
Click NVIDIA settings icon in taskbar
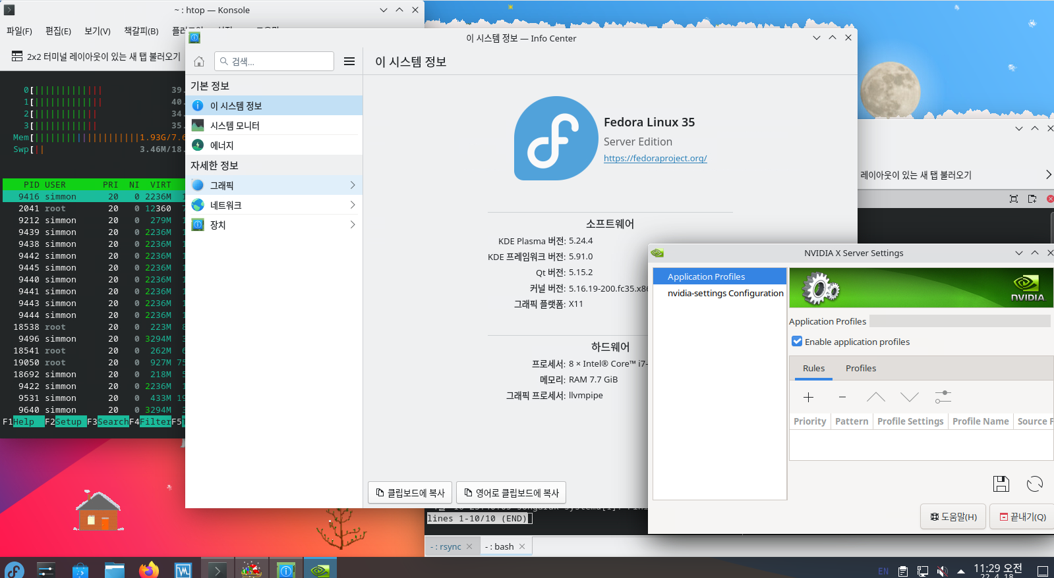320,569
